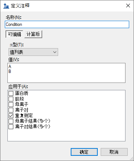Switch to the 计算后 tab
The width and height of the screenshot is (134, 161).
click(x=33, y=34)
